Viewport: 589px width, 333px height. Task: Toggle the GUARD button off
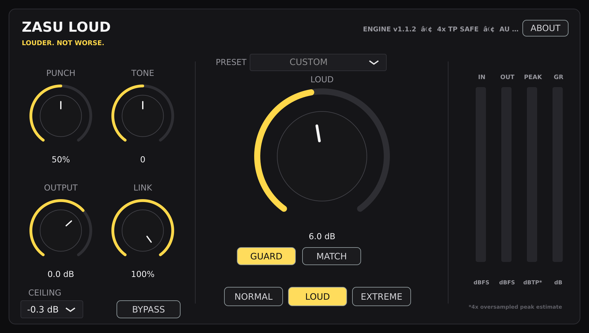click(x=266, y=256)
